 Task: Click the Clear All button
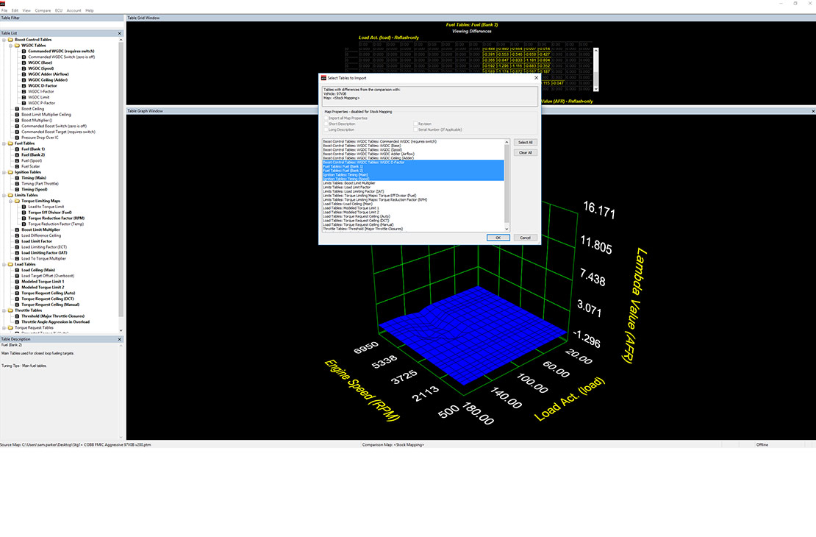tap(525, 152)
